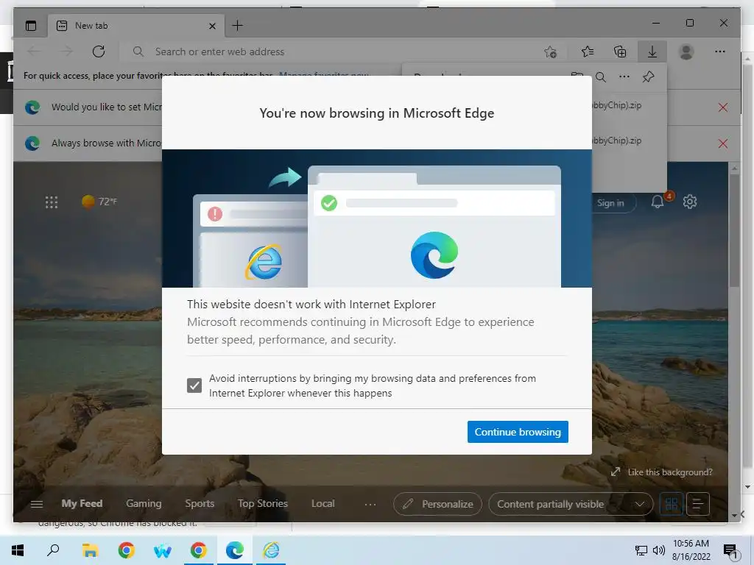
Task: Pin the Downloads panel
Action: [x=648, y=77]
